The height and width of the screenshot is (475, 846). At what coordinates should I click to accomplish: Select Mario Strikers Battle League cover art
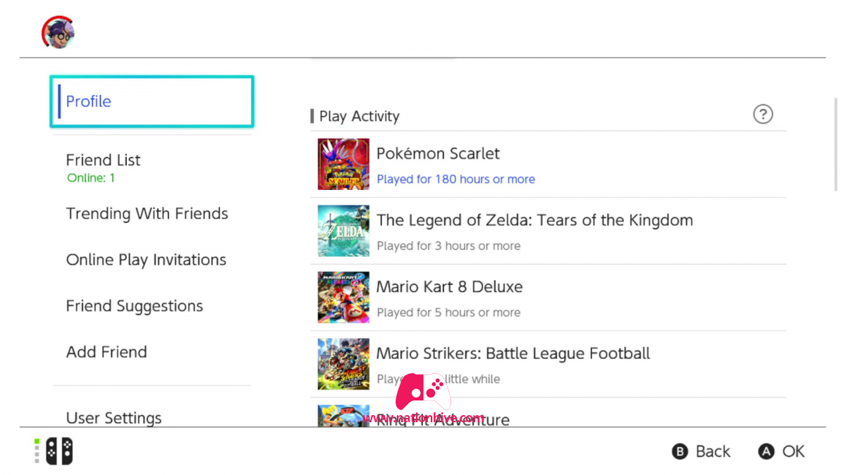coord(343,364)
